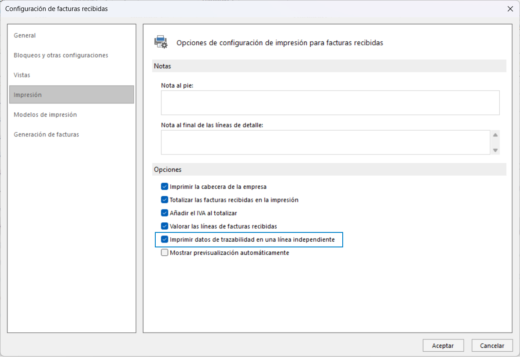Click into the Nota al pie field
Screen dimensions: 520x357
pos(330,103)
